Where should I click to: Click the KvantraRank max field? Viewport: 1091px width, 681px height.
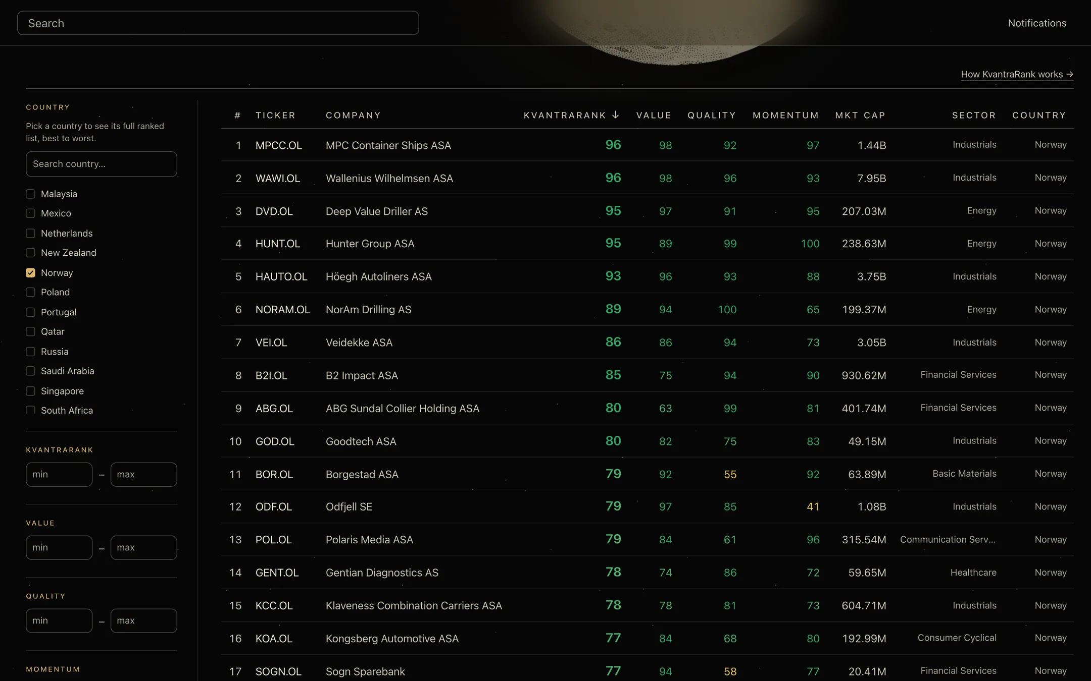[143, 475]
